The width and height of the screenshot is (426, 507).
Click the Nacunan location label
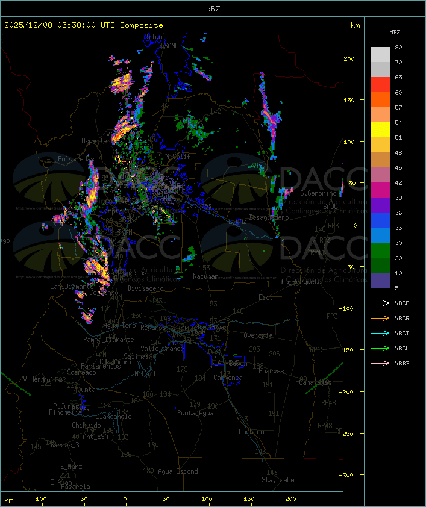pos(205,276)
